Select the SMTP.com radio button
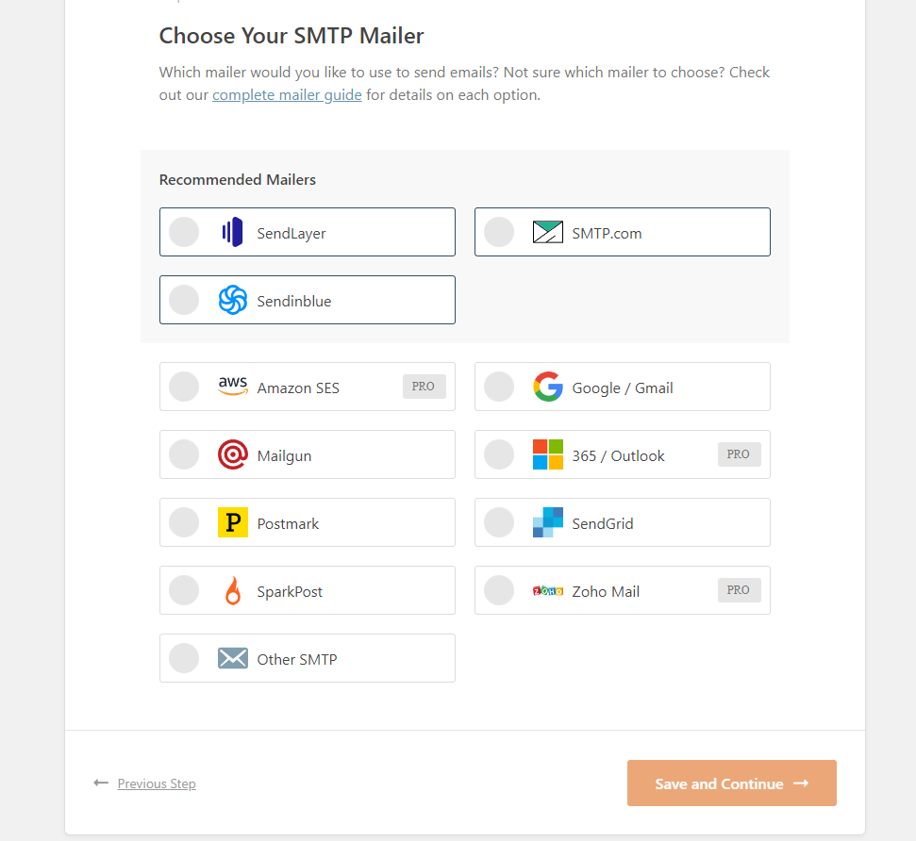This screenshot has width=916, height=841. tap(499, 232)
